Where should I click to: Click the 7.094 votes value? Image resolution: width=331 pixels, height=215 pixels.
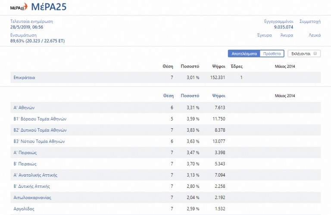click(220, 175)
